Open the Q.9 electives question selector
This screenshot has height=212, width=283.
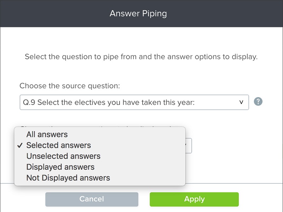tap(134, 102)
